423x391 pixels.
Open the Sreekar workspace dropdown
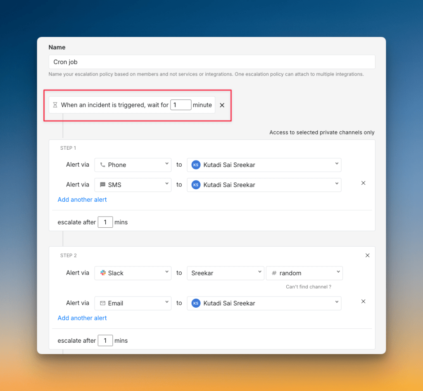[x=225, y=273]
